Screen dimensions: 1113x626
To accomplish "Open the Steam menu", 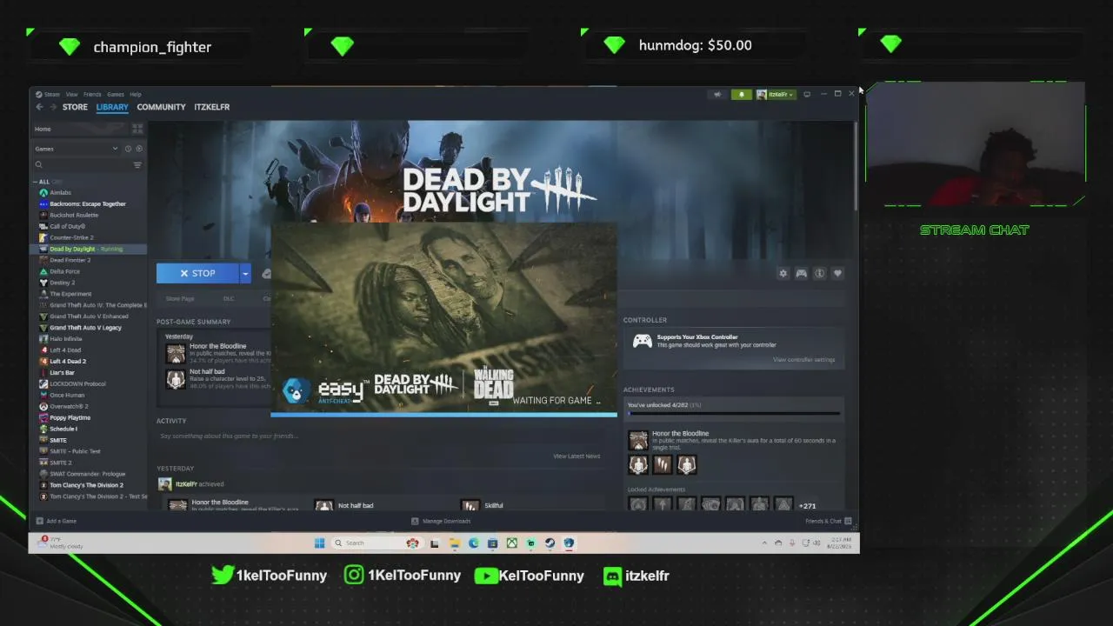I will pos(51,94).
